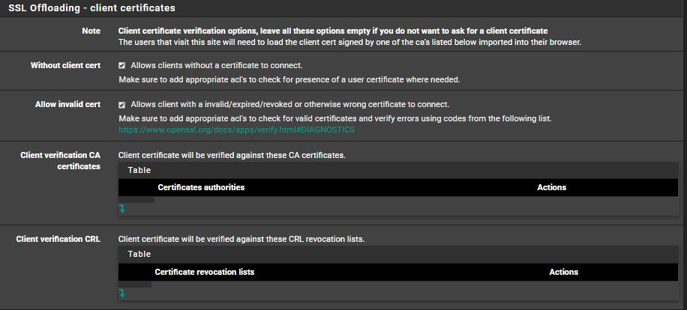The width and height of the screenshot is (687, 310).
Task: Add a row to the CA certificates table
Action: (x=121, y=209)
